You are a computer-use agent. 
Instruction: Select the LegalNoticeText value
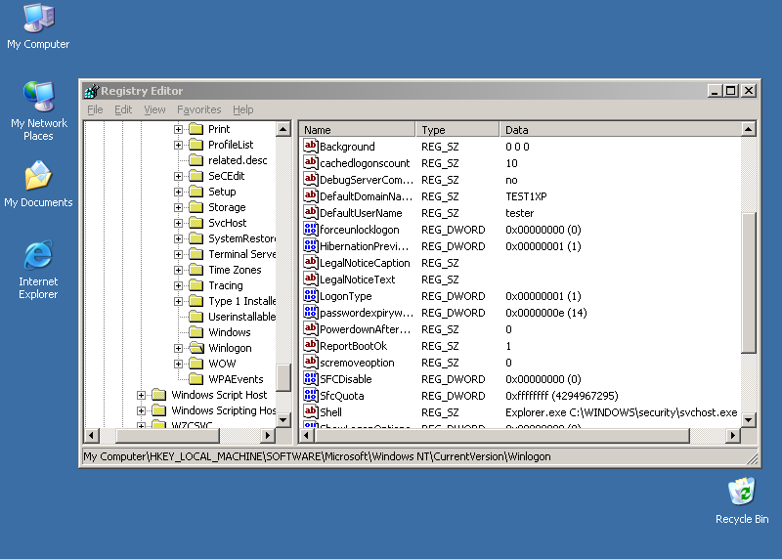[357, 279]
